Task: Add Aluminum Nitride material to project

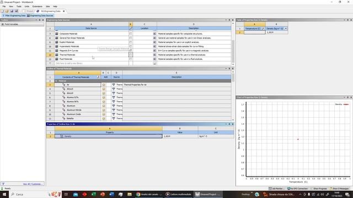Action: coord(104,110)
